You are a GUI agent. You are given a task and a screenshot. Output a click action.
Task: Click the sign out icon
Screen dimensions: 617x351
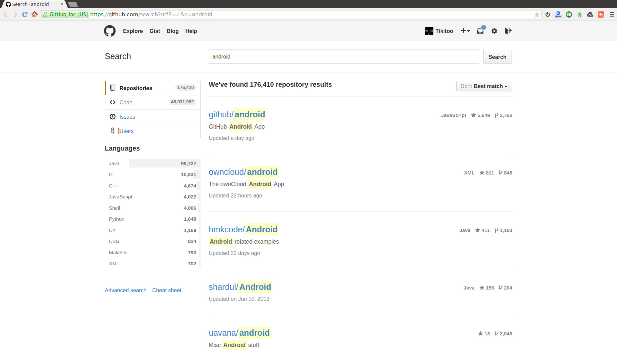[x=508, y=31]
